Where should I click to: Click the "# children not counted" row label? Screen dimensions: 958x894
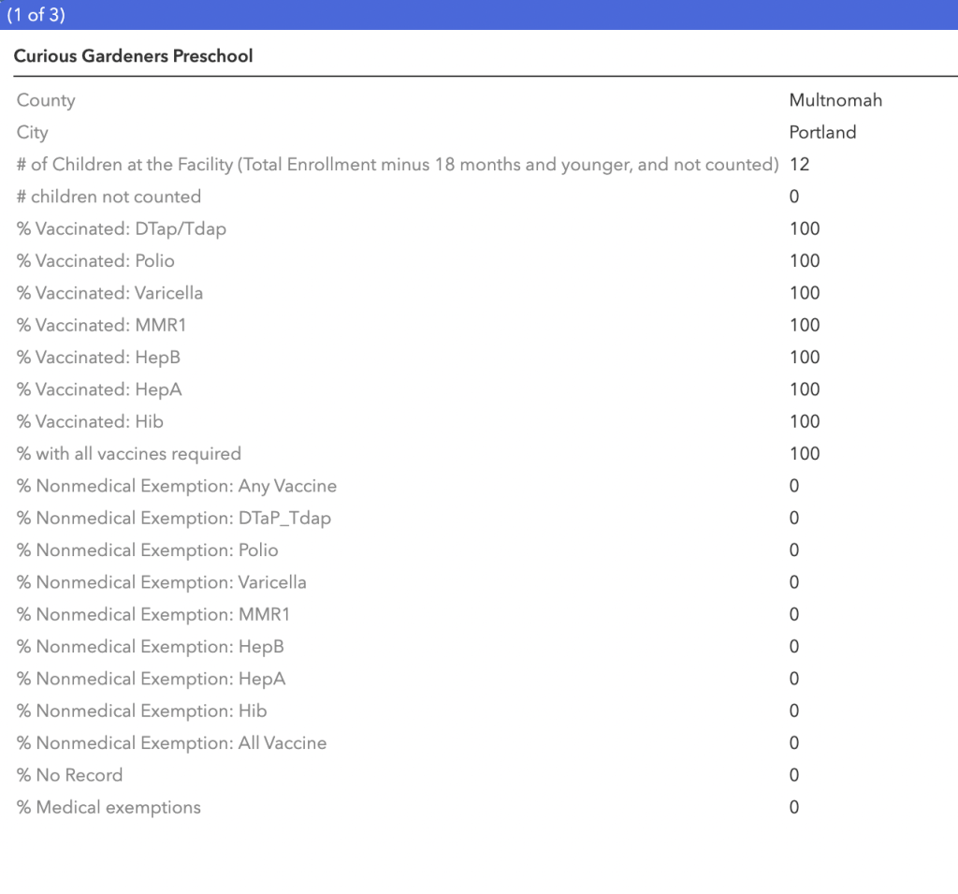click(x=109, y=197)
